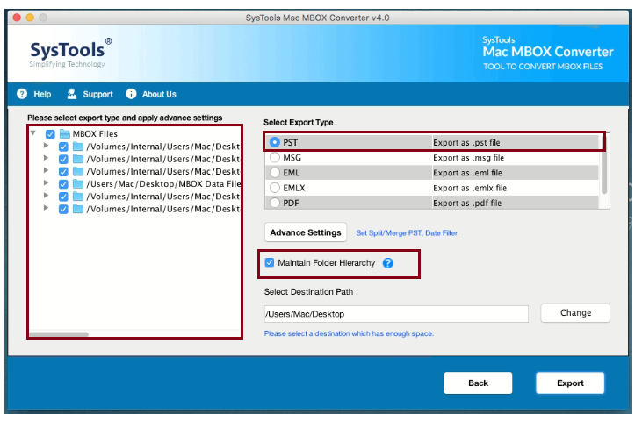Screen dimensions: 635x422
Task: Click Change to pick a destination
Action: (575, 312)
